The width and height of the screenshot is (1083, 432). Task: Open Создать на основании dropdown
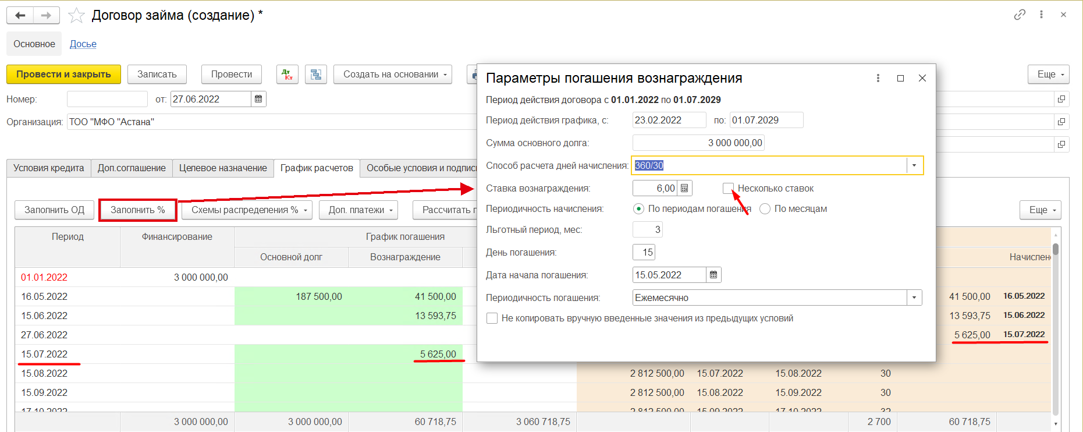pos(392,75)
